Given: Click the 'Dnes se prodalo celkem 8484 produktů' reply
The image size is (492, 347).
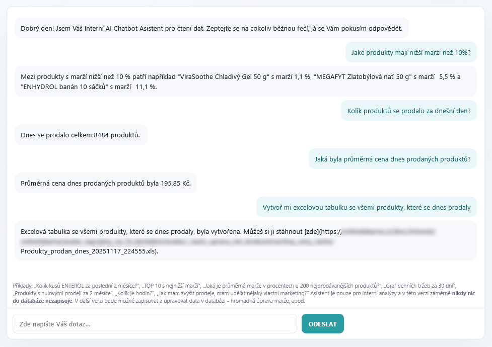Looking at the screenshot, I should 81,135.
